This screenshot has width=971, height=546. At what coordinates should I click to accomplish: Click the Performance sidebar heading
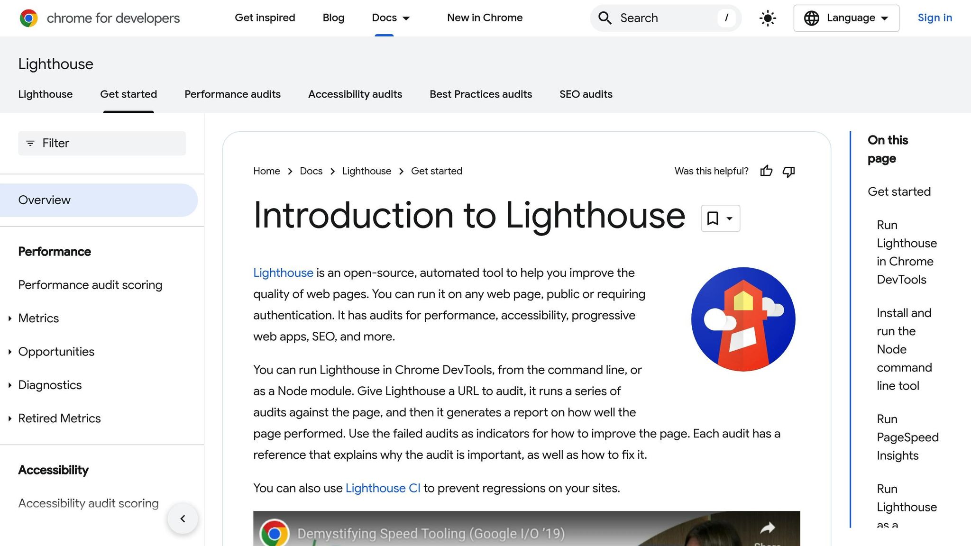point(55,252)
